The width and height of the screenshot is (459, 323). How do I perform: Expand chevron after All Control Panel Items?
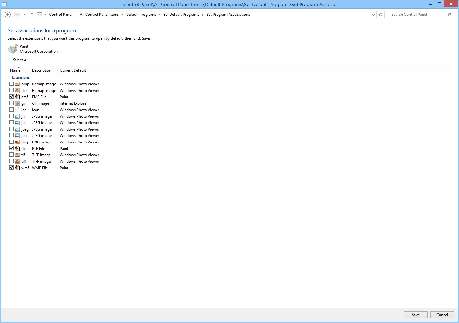[123, 15]
